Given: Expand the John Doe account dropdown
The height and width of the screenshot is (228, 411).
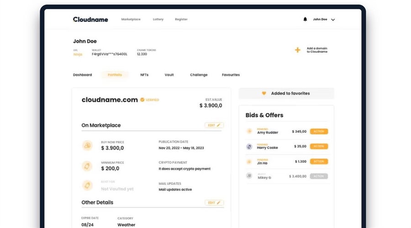Looking at the screenshot, I should pyautogui.click(x=333, y=20).
